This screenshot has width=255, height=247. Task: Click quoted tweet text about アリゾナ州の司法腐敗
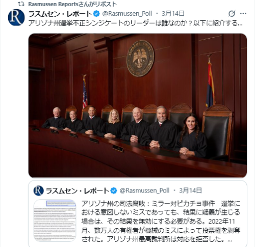[x=161, y=221]
